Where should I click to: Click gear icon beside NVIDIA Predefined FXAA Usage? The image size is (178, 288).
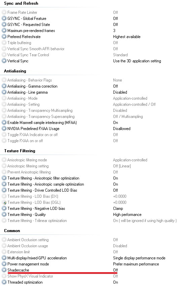pos(4,129)
